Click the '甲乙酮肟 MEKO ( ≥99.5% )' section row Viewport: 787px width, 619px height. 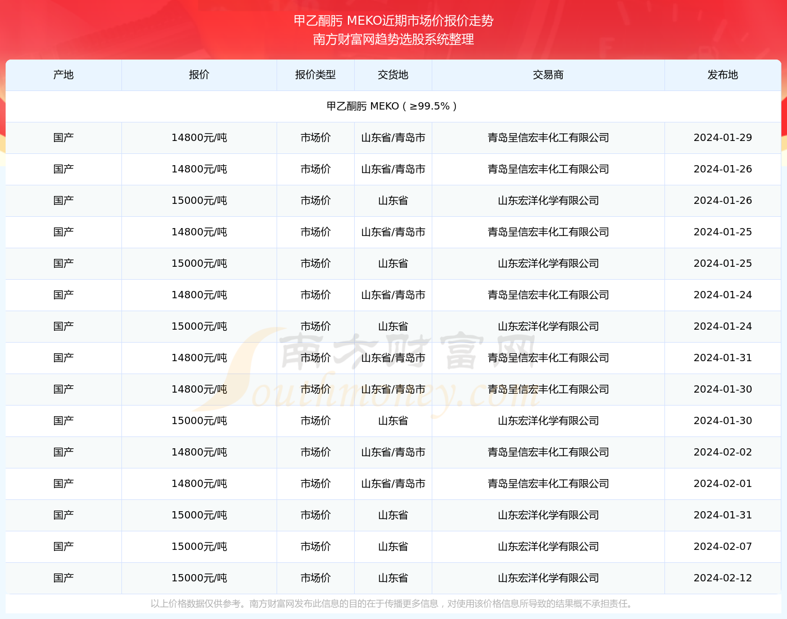point(393,106)
